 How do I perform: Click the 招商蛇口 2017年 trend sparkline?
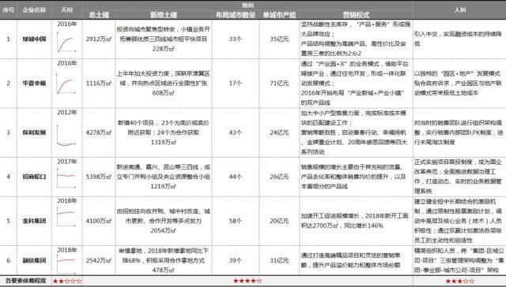[66, 178]
